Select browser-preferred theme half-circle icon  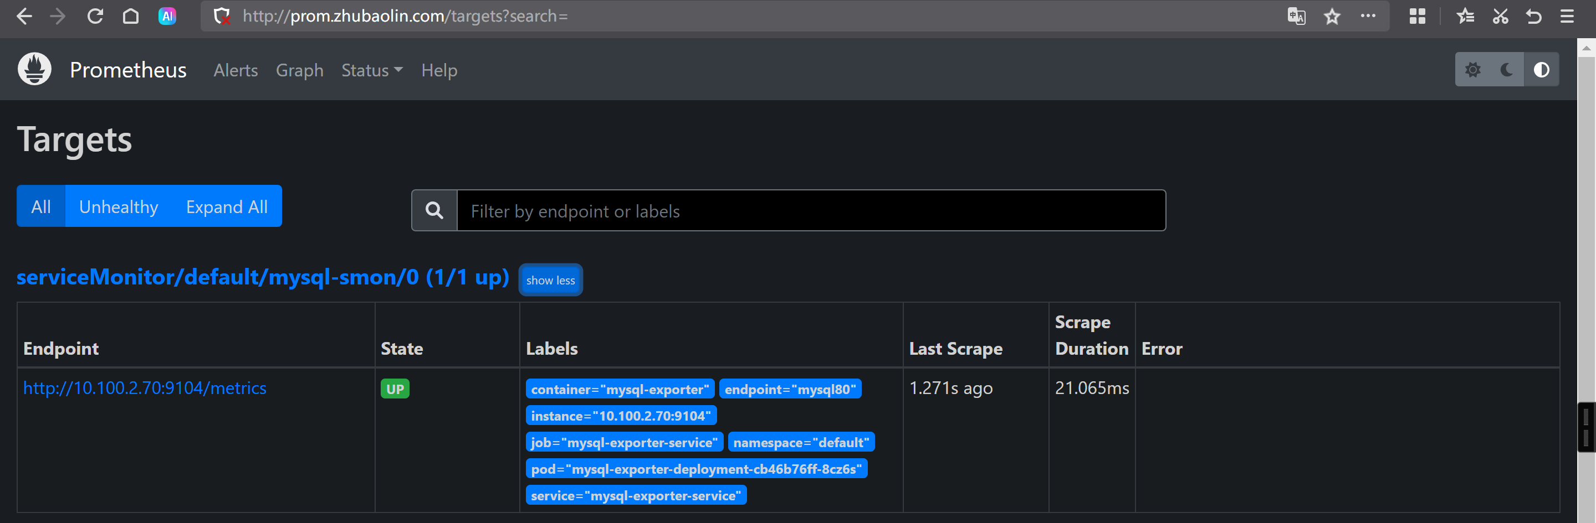tap(1542, 69)
